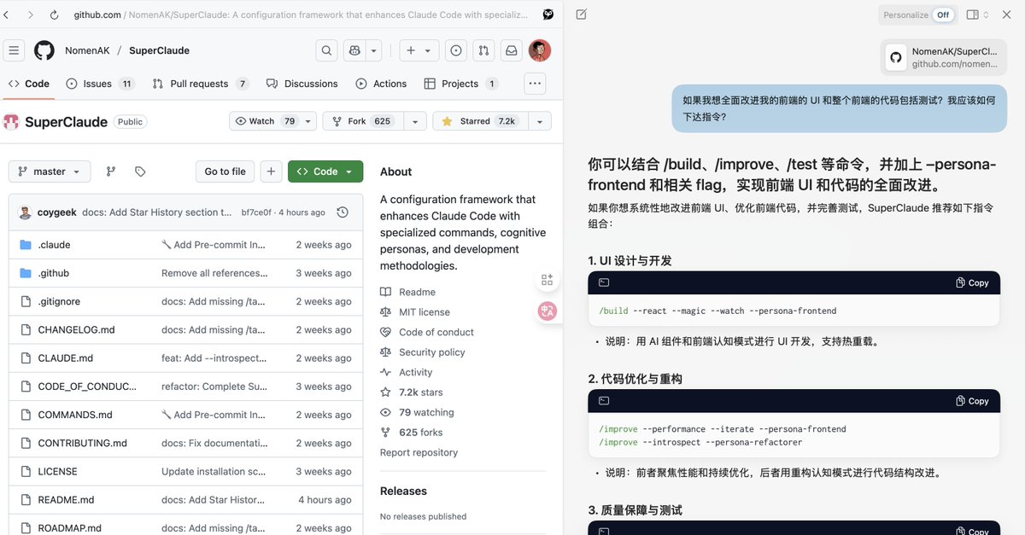Open the MIT license link
The image size is (1025, 535).
click(x=415, y=312)
